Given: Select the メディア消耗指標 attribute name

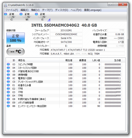Looking at the screenshot, I should 26,103.
